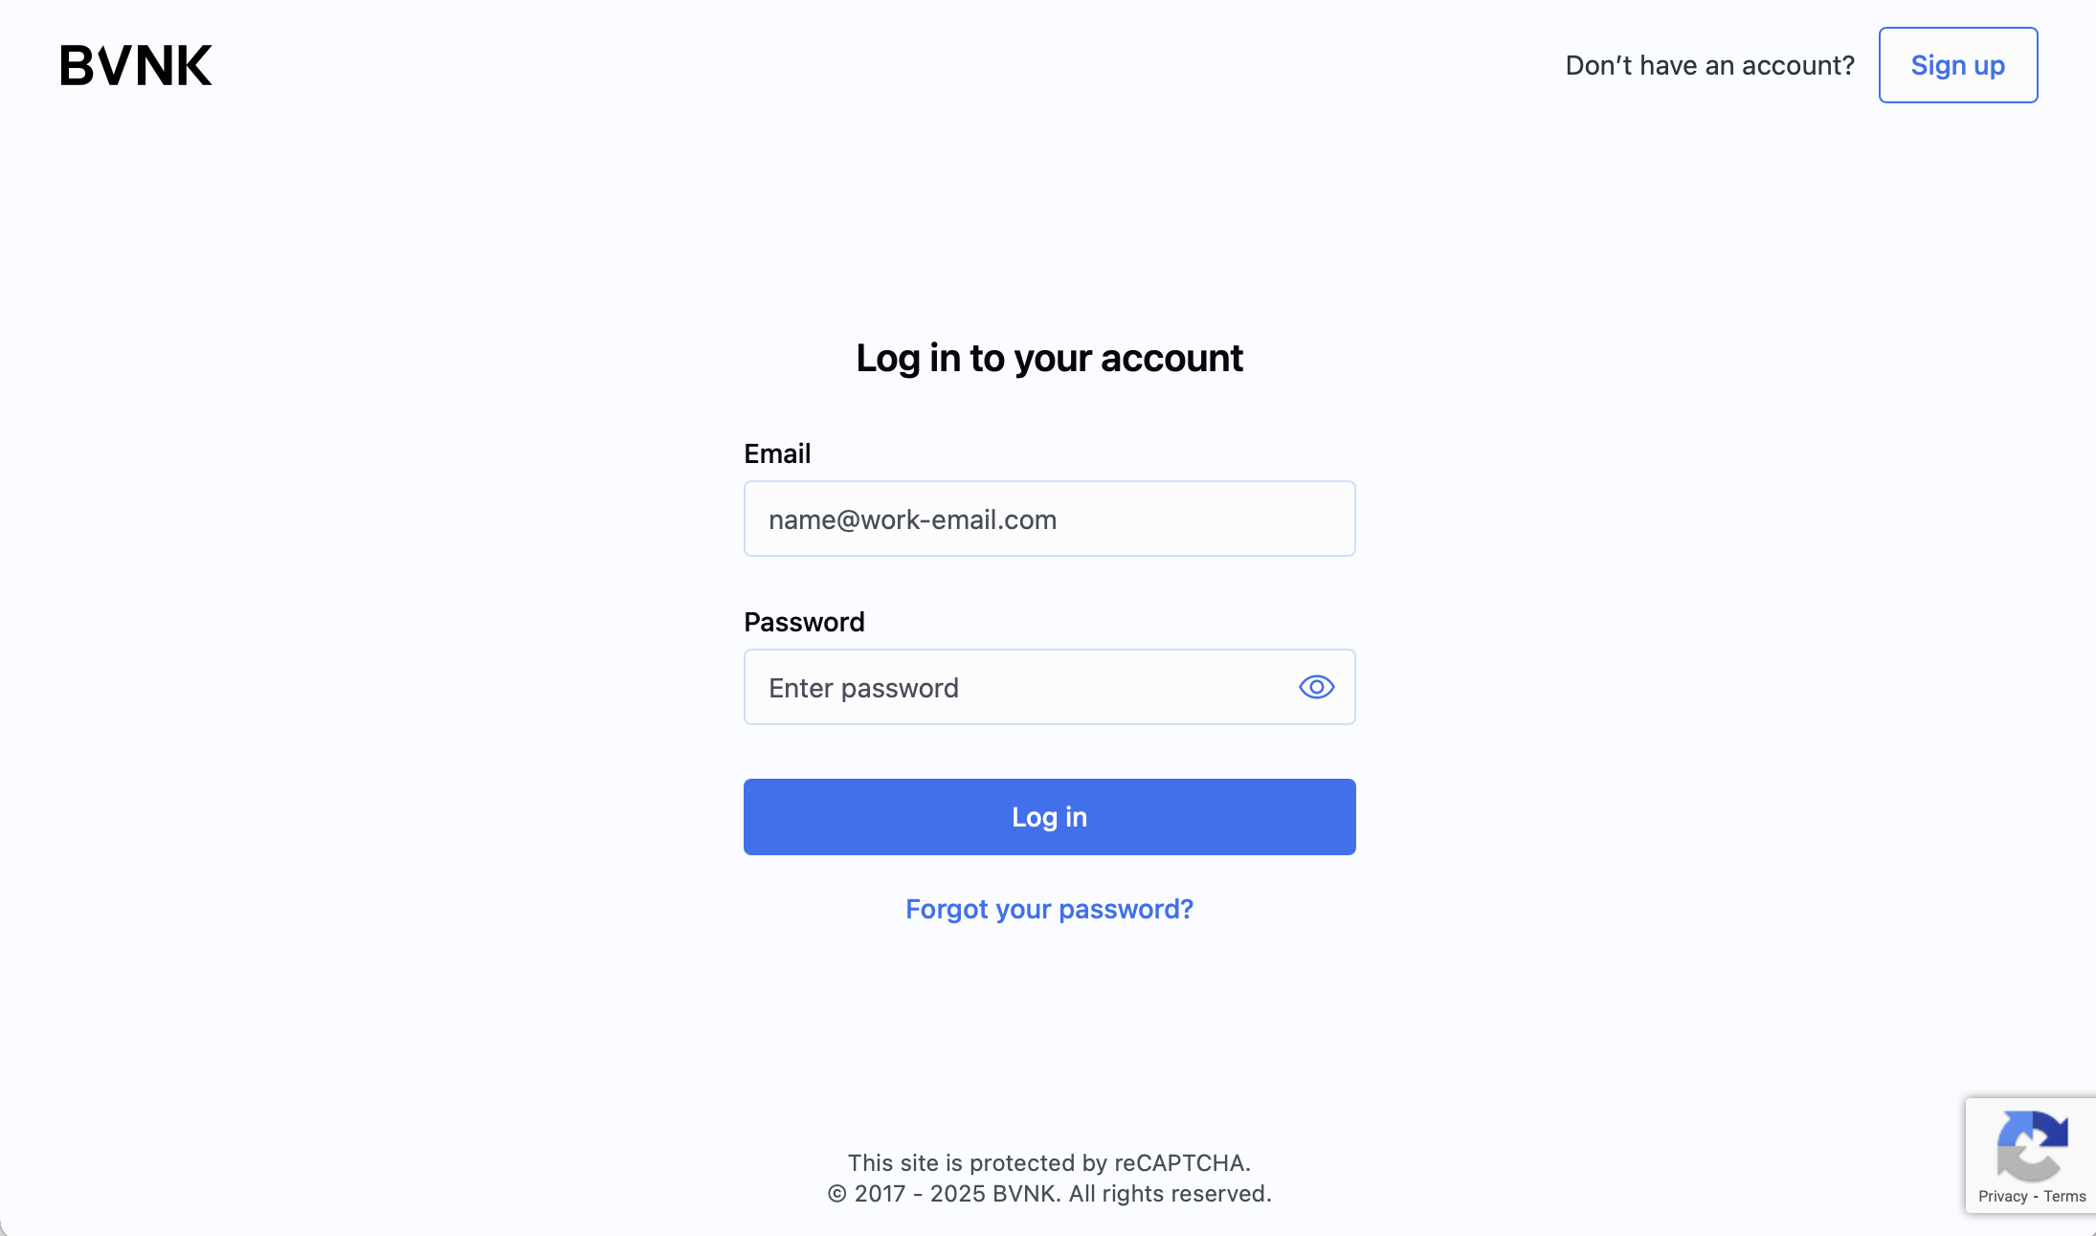This screenshot has width=2096, height=1236.
Task: Click the protected by reCAPTCHA notice
Action: tap(1049, 1162)
